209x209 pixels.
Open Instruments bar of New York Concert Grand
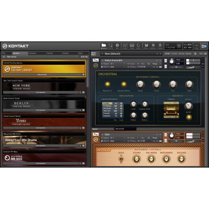(41, 92)
